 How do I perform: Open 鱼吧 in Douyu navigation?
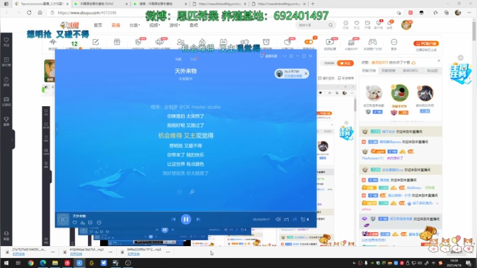[x=193, y=25]
